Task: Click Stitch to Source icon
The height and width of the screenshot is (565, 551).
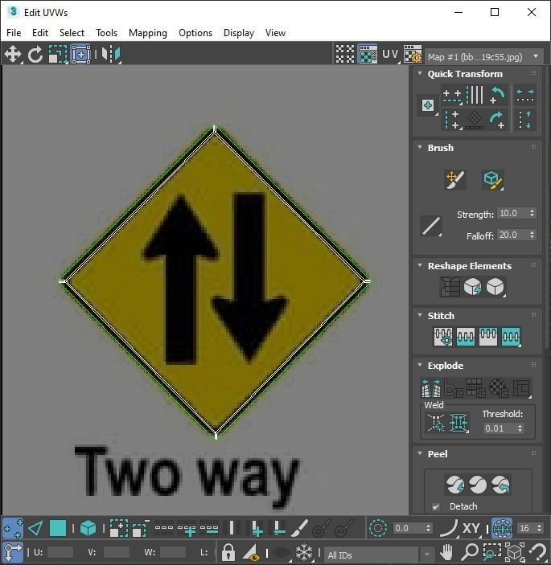Action: pyautogui.click(x=488, y=337)
